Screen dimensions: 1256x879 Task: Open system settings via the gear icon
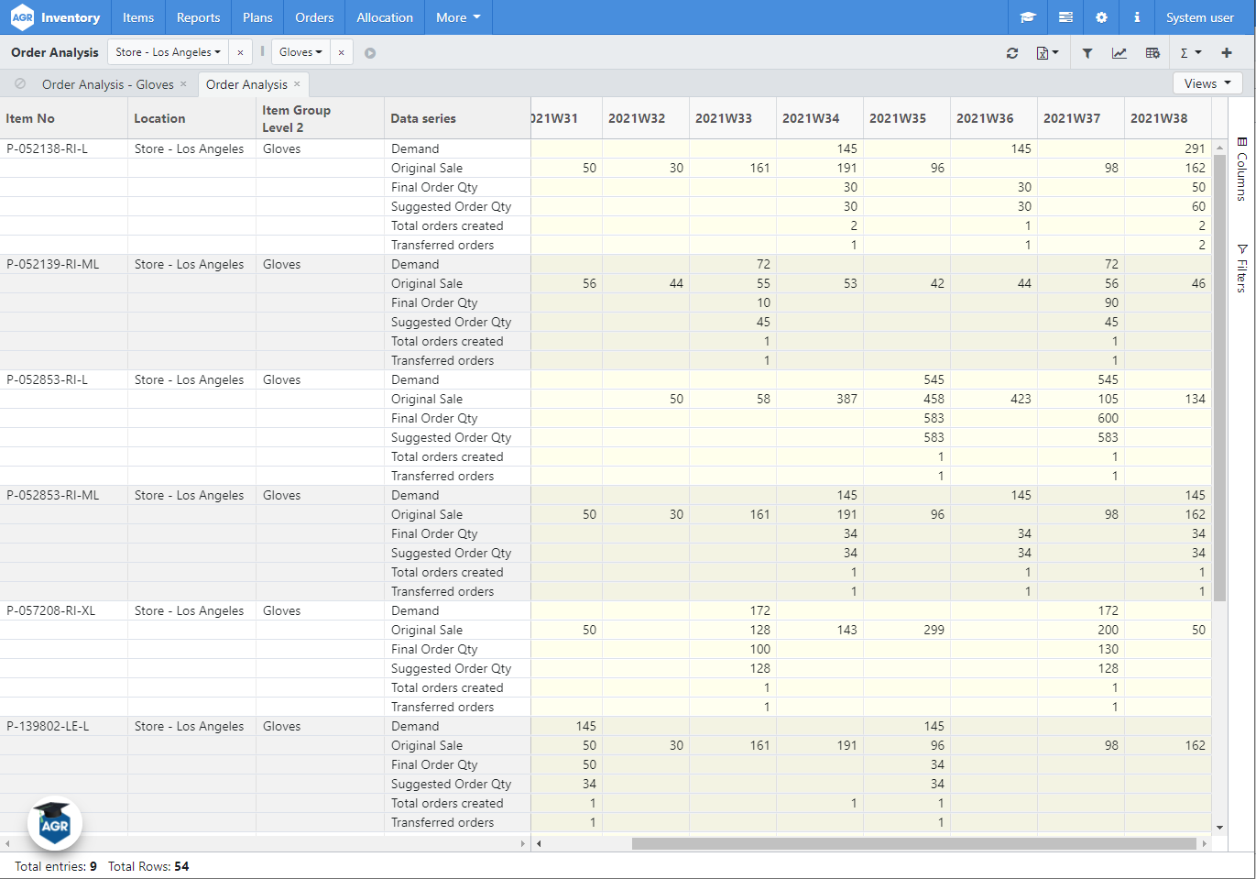tap(1101, 16)
